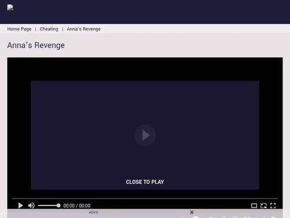
Task: Click the player resize arrows icon
Action: click(x=263, y=206)
